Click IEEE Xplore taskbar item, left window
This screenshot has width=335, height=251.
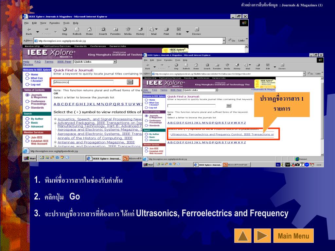tap(104, 159)
